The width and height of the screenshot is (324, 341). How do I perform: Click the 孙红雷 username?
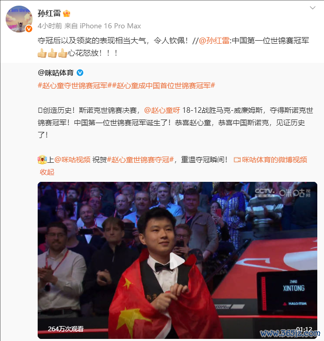(x=49, y=13)
